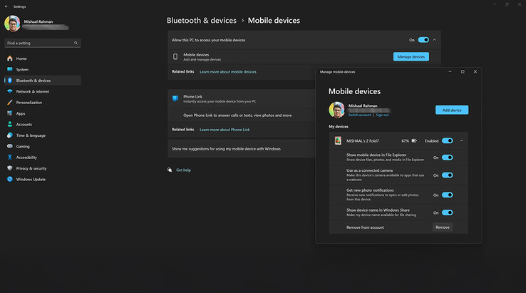Viewport: 526px width, 293px height.
Task: Toggle Show mobile device in File Explorer
Action: click(447, 158)
